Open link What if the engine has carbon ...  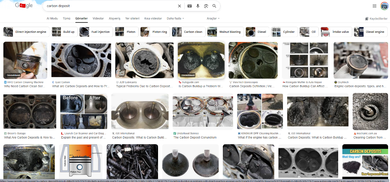(260, 137)
